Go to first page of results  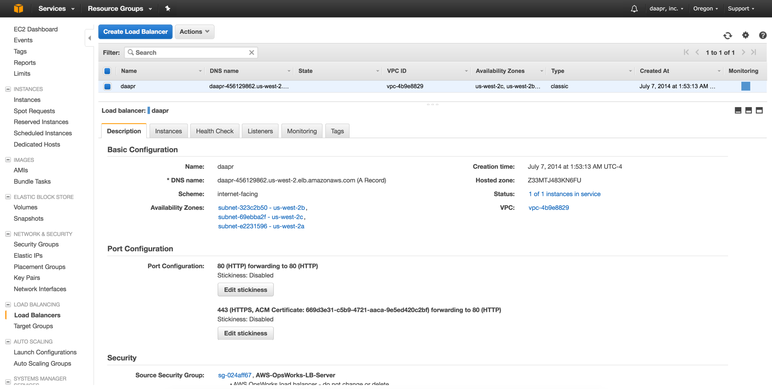[x=686, y=52]
